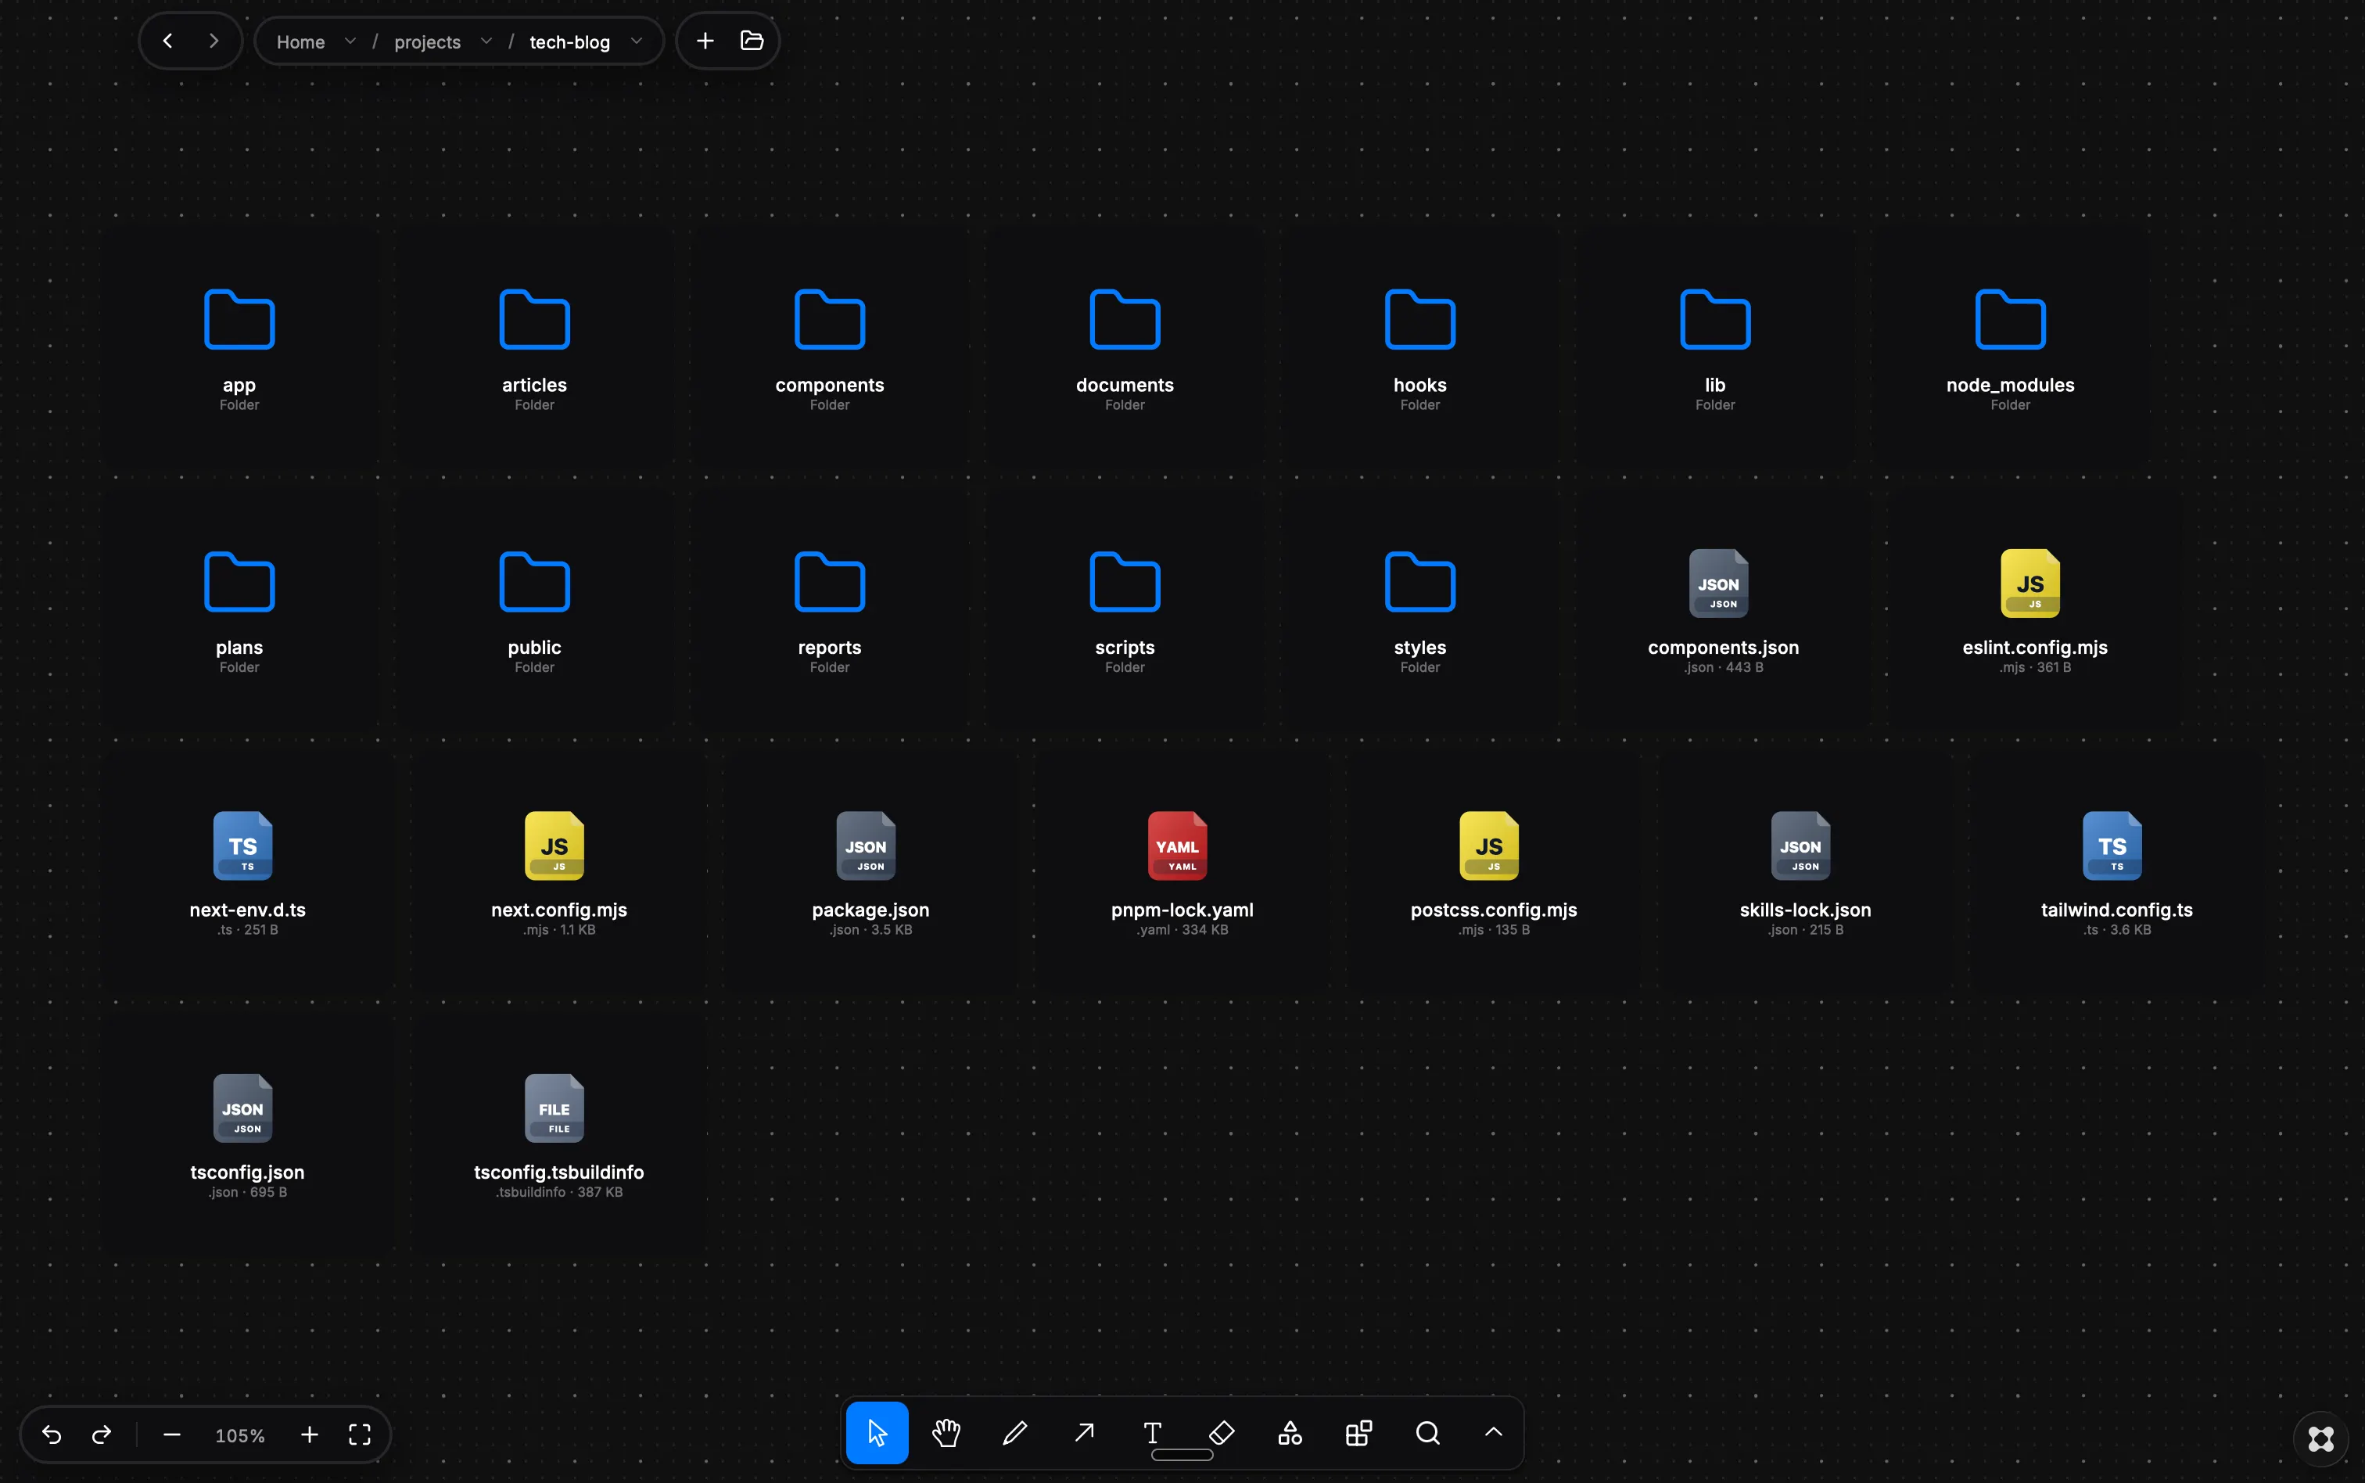This screenshot has height=1483, width=2365.
Task: Open the public folder
Action: pos(534,612)
